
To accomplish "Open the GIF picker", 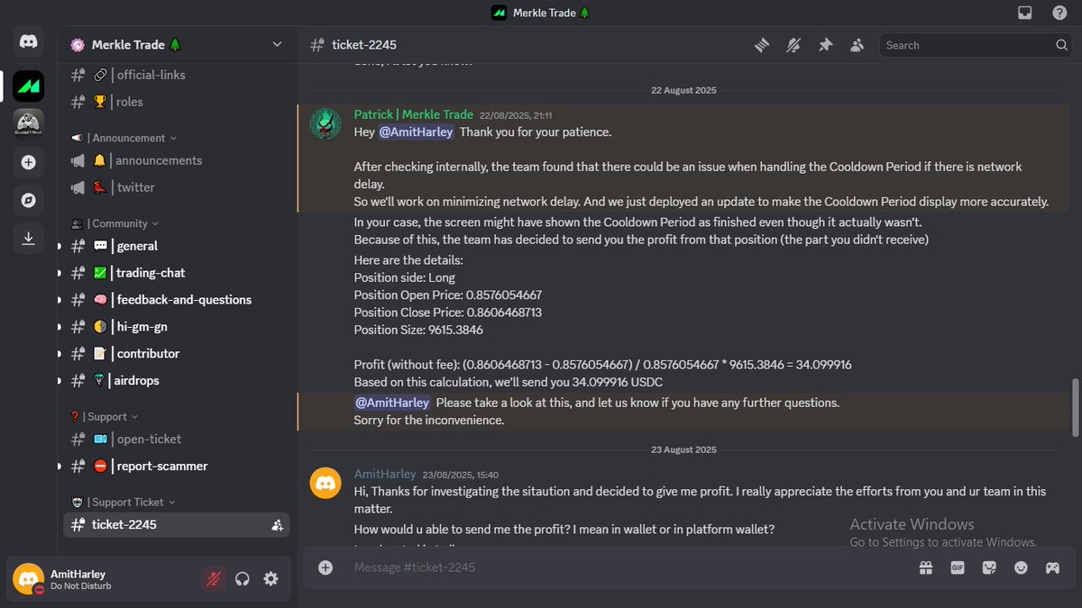I will click(957, 567).
